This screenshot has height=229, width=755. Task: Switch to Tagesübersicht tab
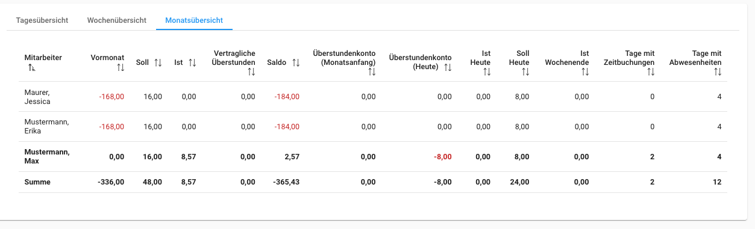click(x=42, y=20)
